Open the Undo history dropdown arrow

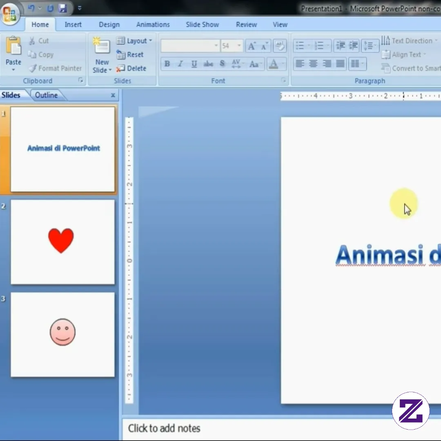pyautogui.click(x=40, y=9)
